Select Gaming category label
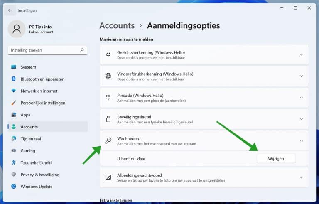The height and width of the screenshot is (204, 319). 28,151
